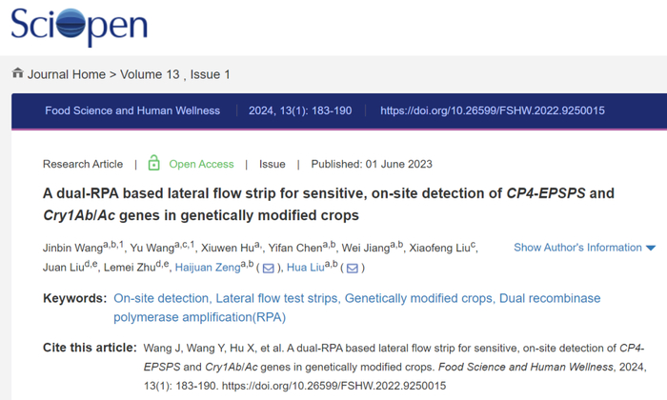Click the Open Access label

[x=201, y=164]
